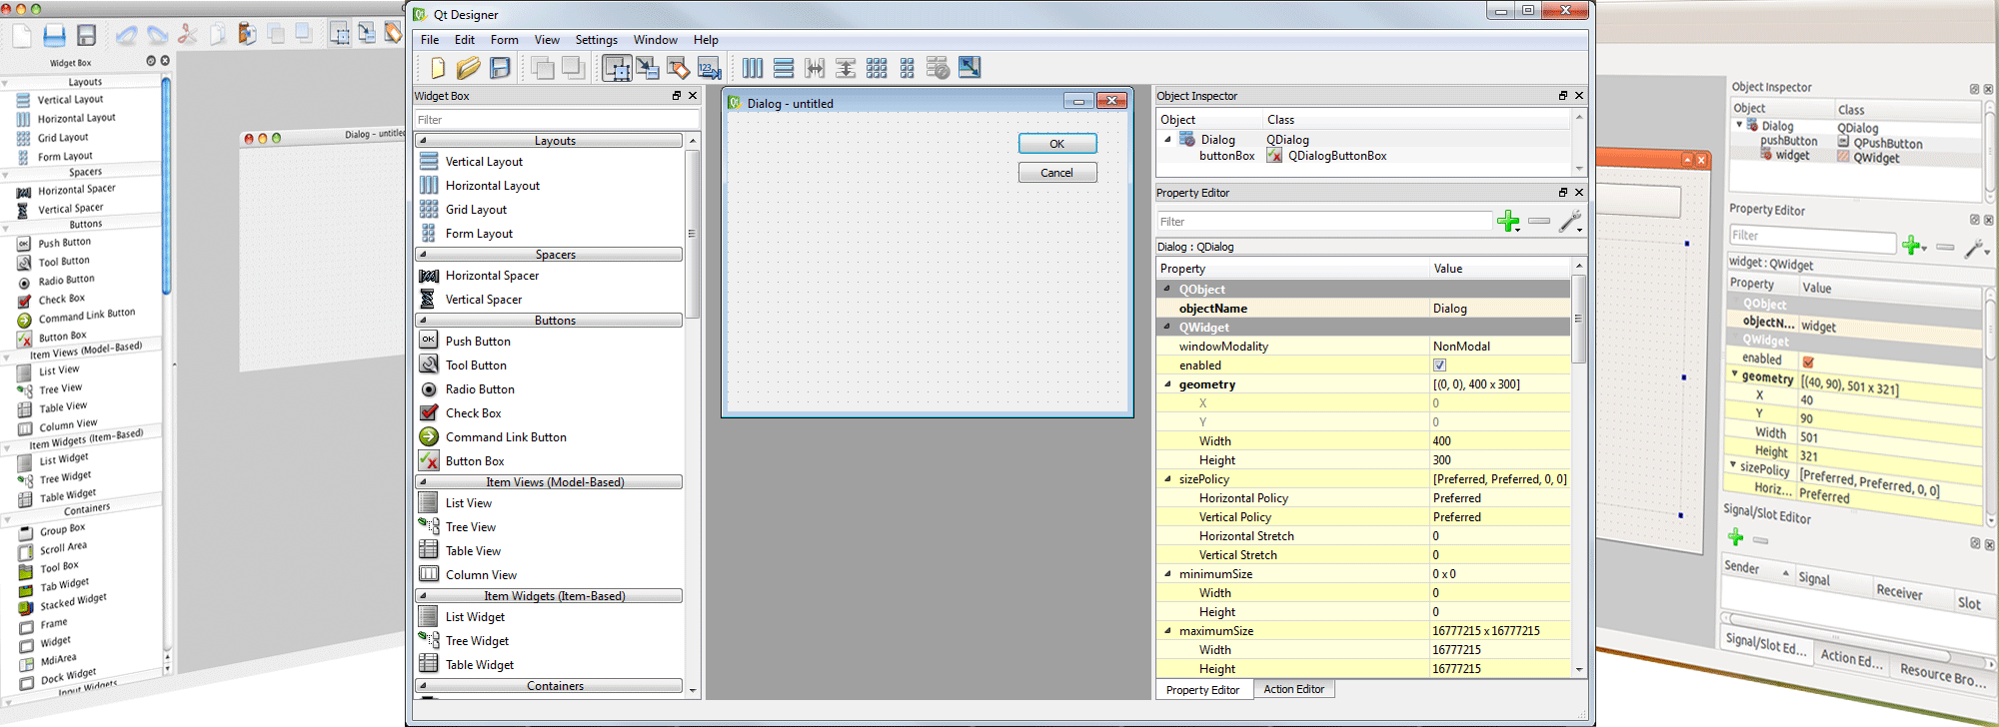Click the Property Editor filter field

pos(1324,222)
